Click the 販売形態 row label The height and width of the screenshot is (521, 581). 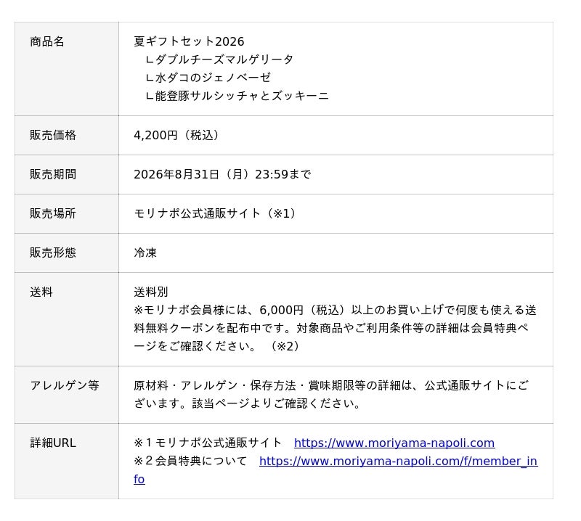[53, 253]
